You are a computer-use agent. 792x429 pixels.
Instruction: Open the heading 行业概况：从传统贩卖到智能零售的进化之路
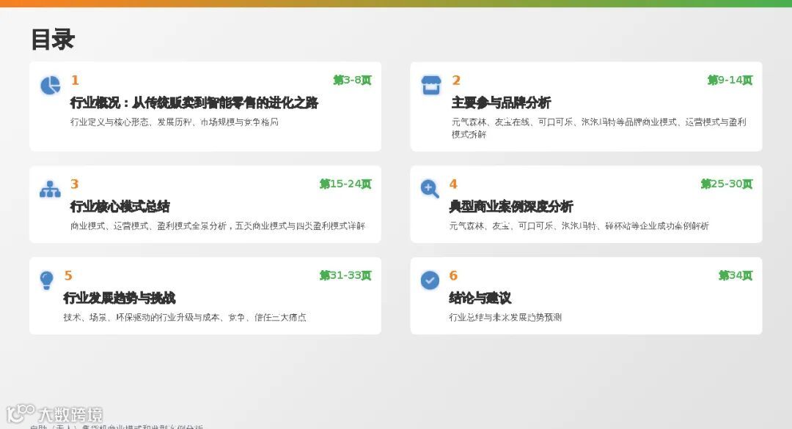click(194, 102)
